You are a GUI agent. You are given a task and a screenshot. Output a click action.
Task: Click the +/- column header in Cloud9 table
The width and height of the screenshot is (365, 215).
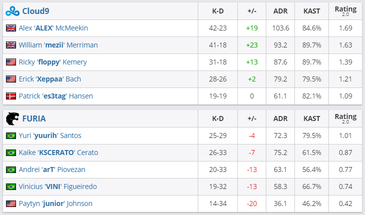[252, 10]
